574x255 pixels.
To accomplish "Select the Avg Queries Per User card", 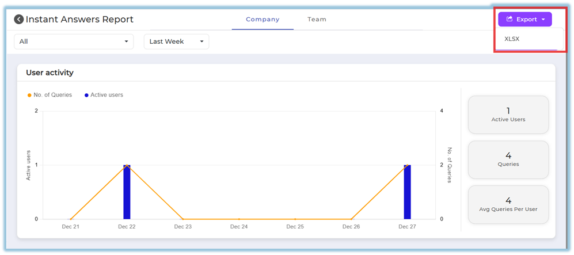I will pyautogui.click(x=508, y=204).
